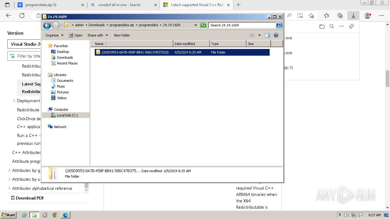Click the Explorer Forward navigation button
This screenshot has width=390, height=219.
[x=55, y=25]
